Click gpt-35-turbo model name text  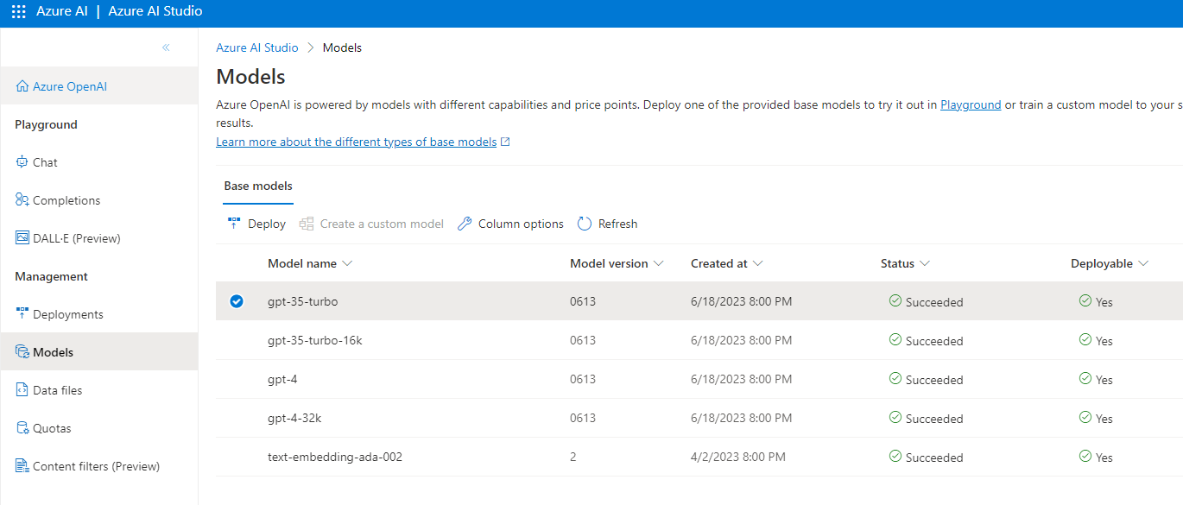[x=302, y=301]
